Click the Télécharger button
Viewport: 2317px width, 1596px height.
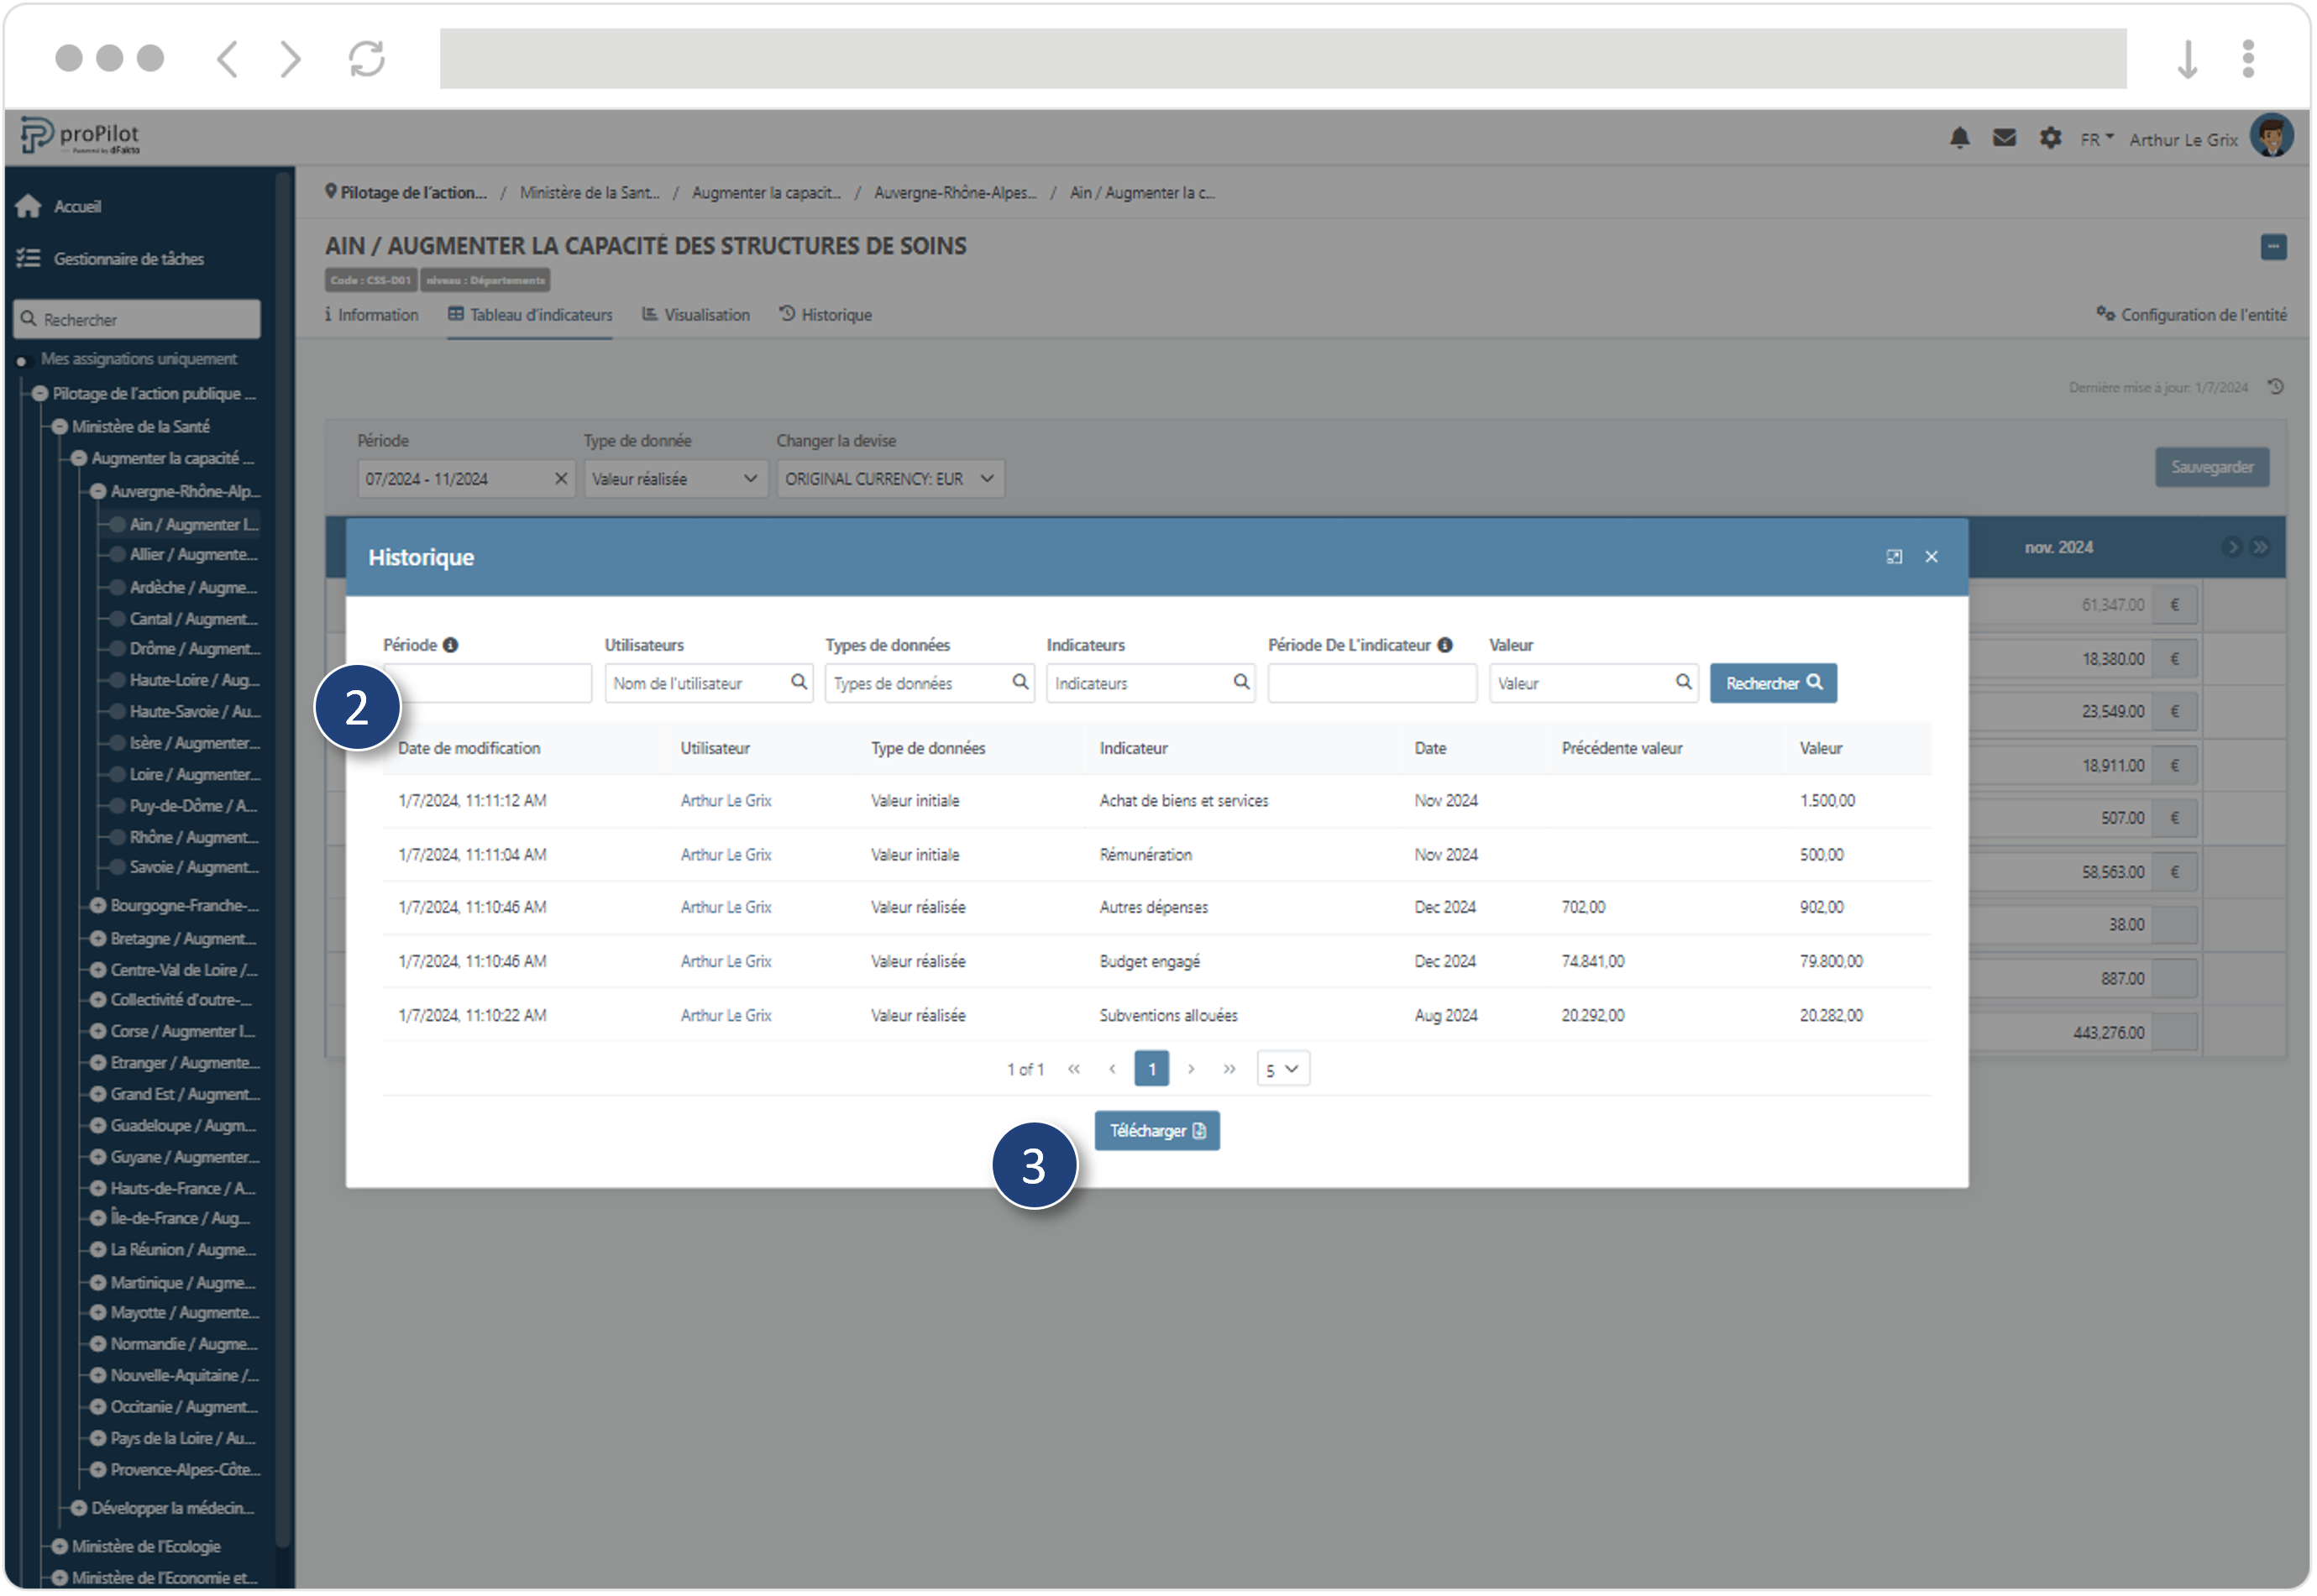(x=1156, y=1131)
